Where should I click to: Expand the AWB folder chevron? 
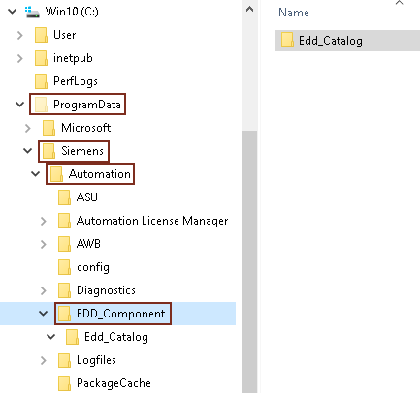tap(44, 244)
